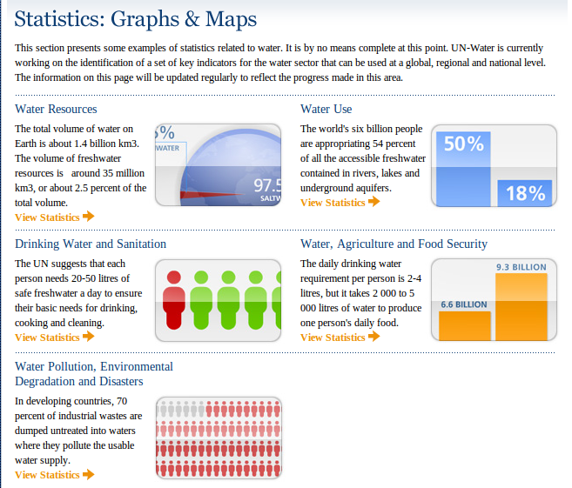Click the arrow icon beside Water Use View Statistics
The height and width of the screenshot is (488, 572).
pos(374,202)
